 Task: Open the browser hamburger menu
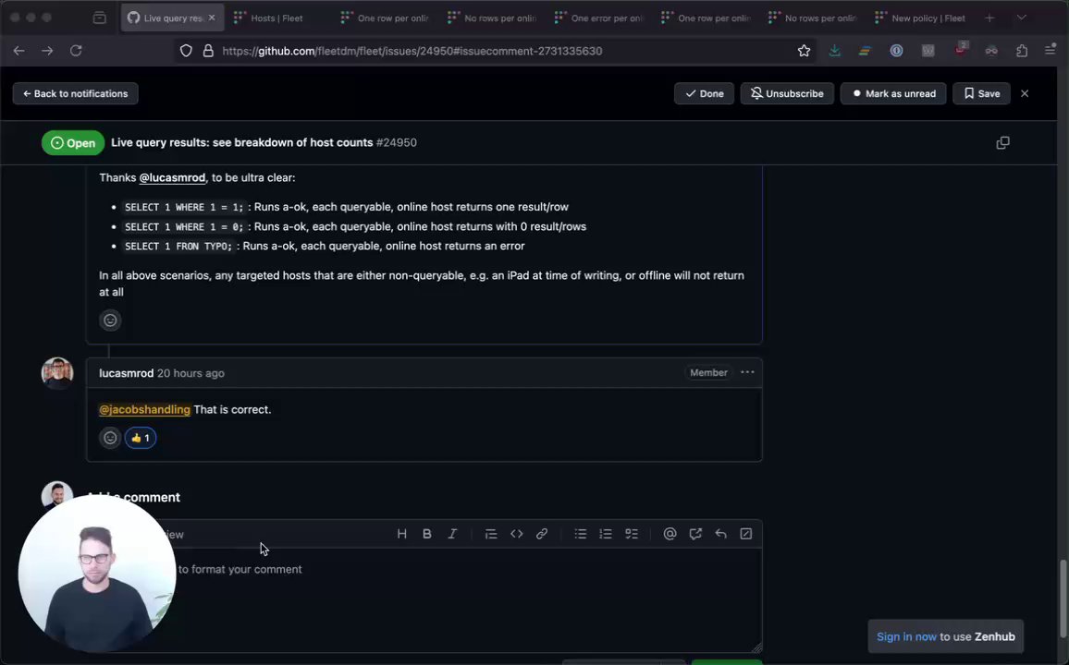(x=1050, y=51)
